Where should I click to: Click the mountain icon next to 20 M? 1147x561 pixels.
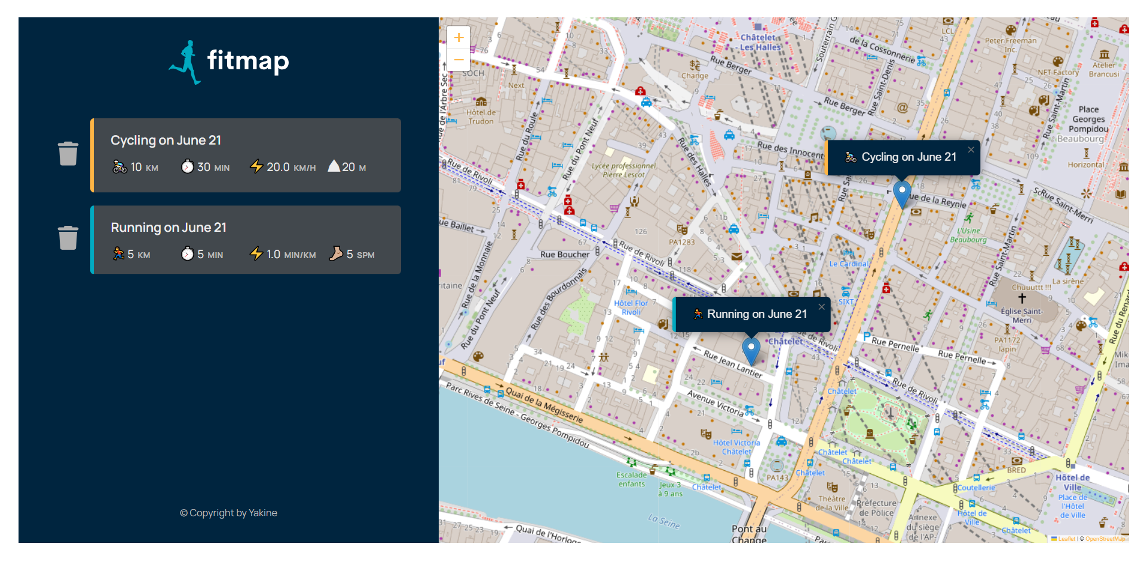pos(334,165)
